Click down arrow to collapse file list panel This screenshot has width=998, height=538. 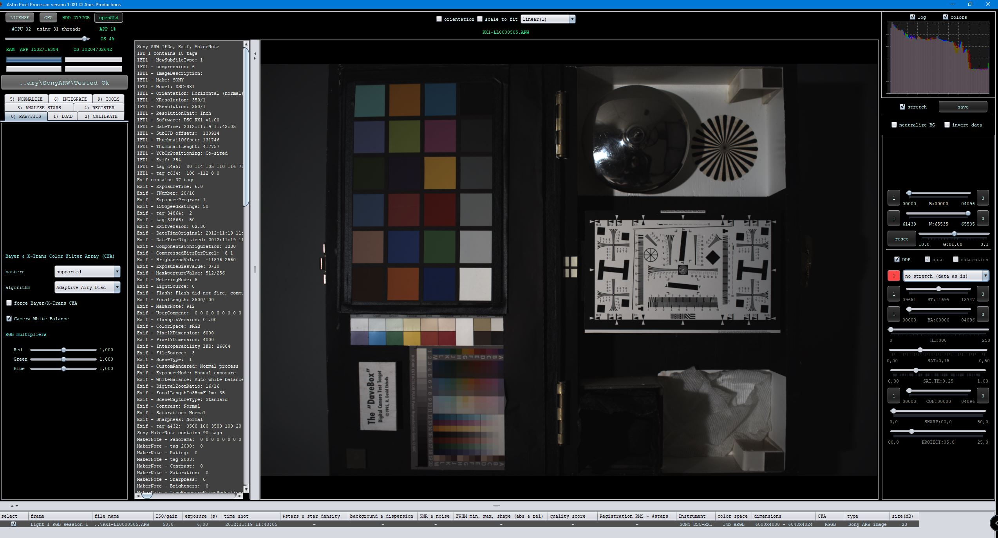17,506
